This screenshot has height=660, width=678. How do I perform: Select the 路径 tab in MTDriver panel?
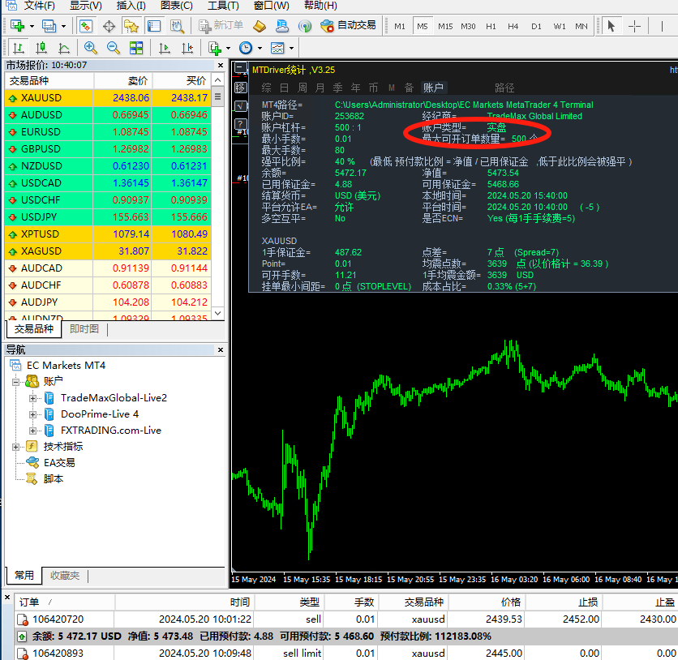(x=504, y=88)
